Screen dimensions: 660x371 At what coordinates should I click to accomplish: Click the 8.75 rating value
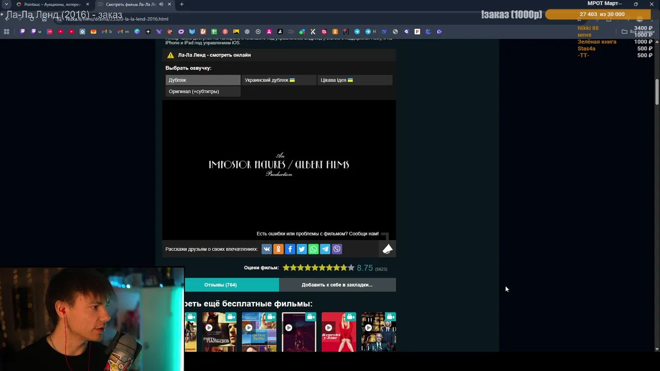point(365,268)
